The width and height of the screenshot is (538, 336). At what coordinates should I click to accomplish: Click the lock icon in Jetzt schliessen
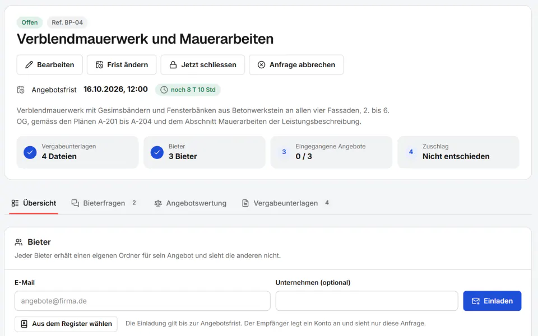pos(173,65)
